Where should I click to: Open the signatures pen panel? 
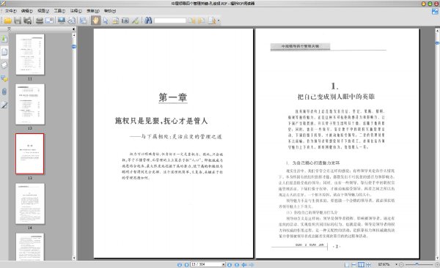point(4,105)
